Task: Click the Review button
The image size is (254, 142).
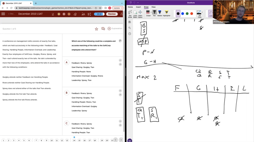Action: (x=111, y=14)
